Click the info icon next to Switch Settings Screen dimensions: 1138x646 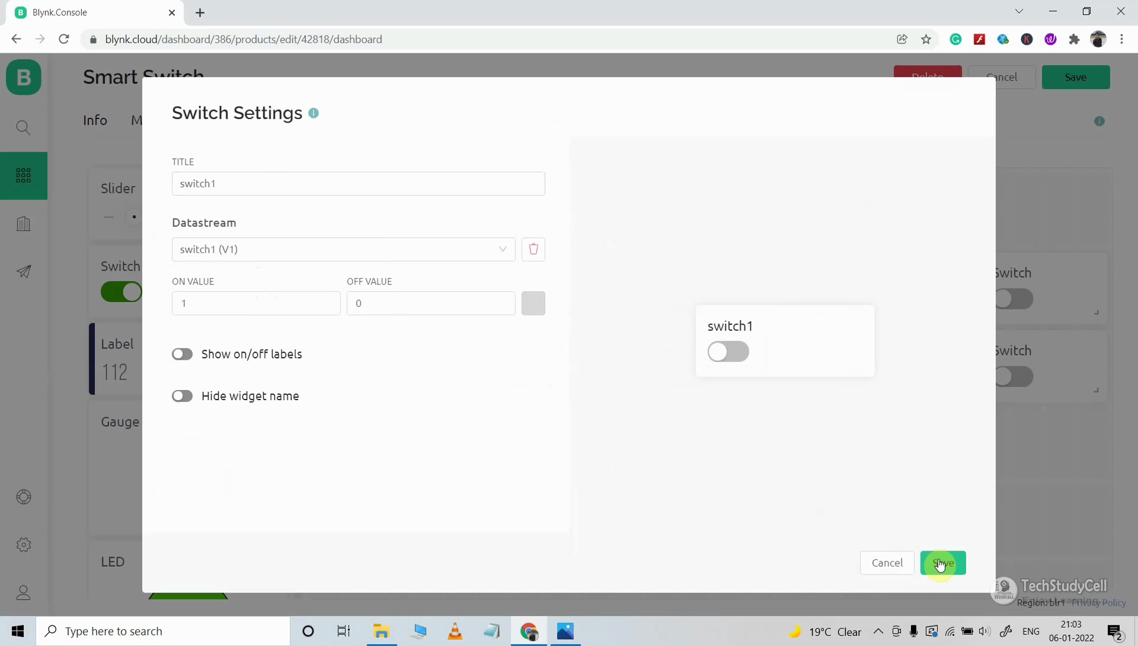point(314,113)
